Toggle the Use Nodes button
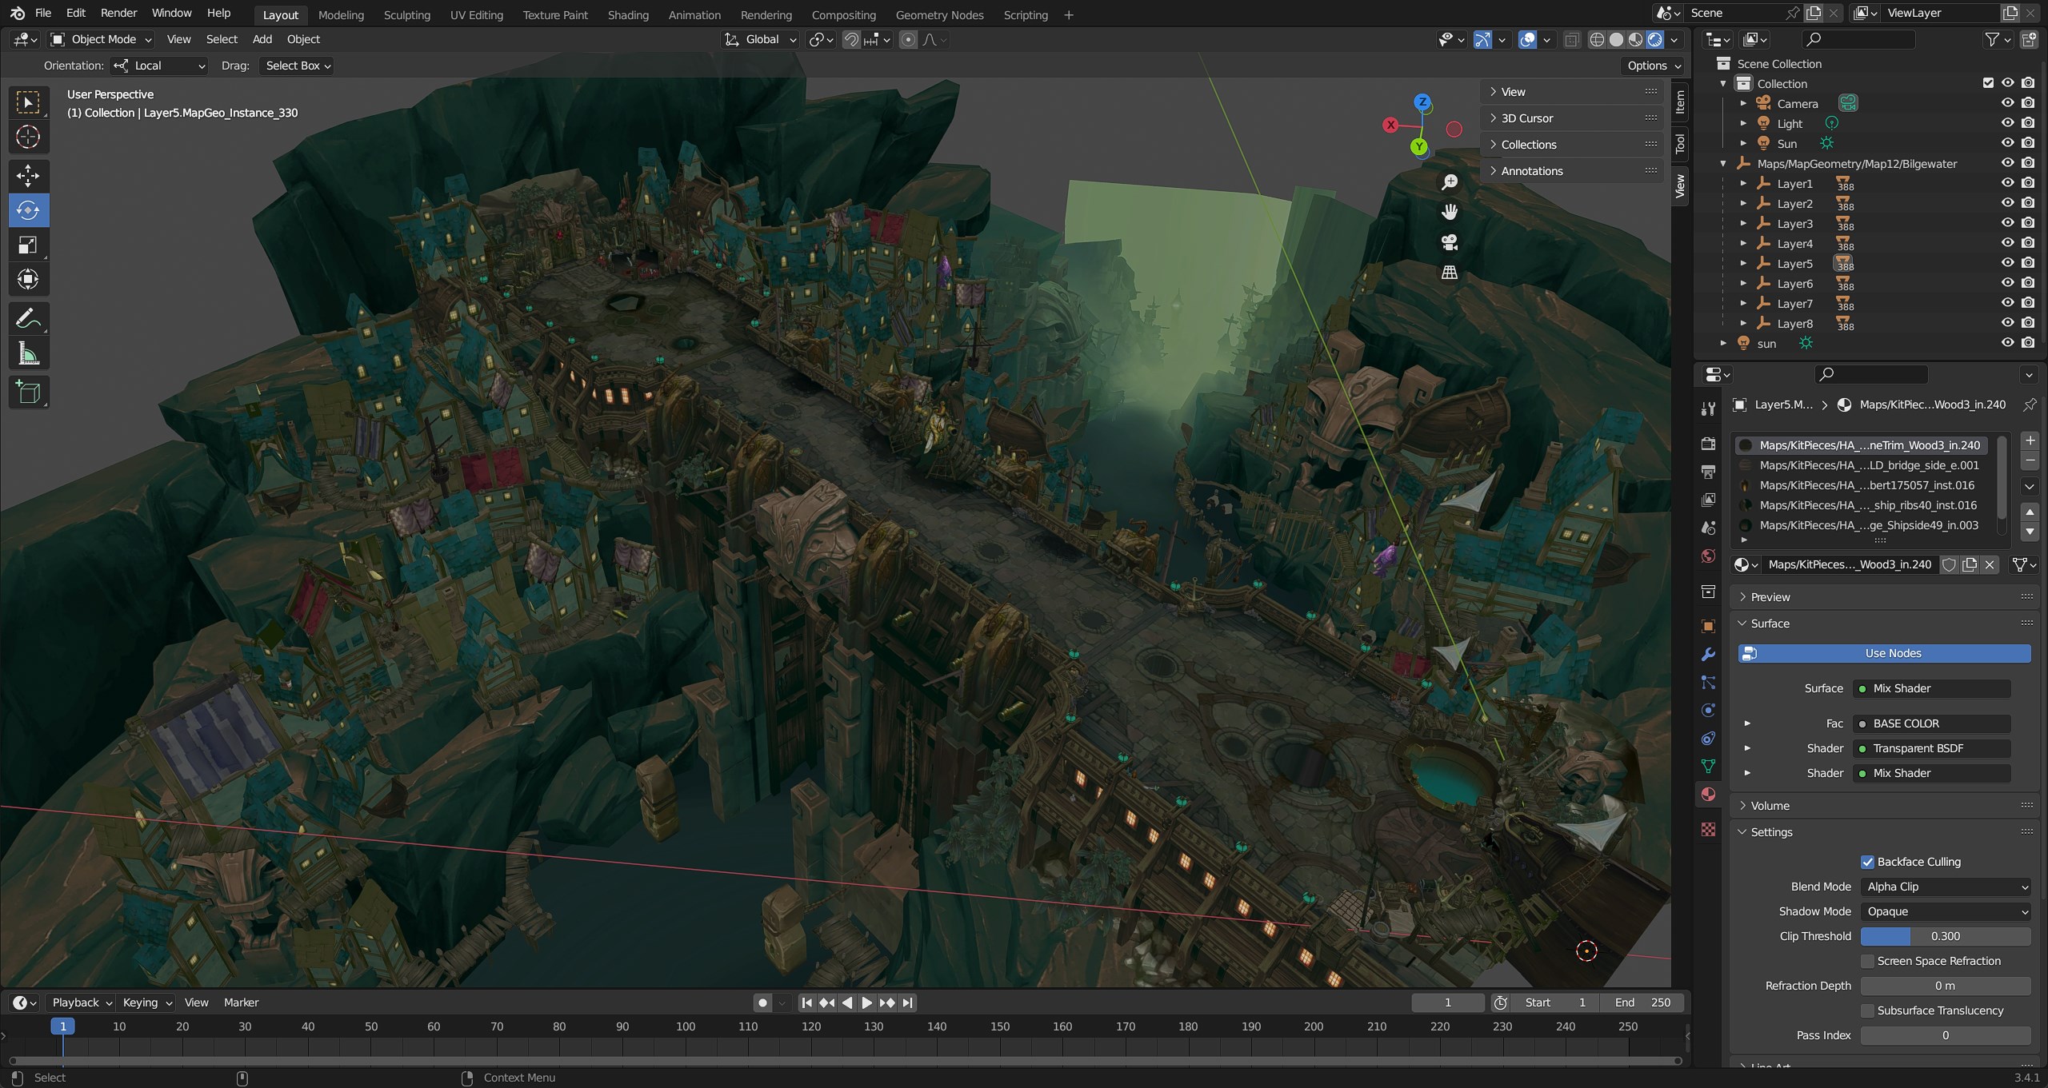Image resolution: width=2048 pixels, height=1088 pixels. [1884, 653]
